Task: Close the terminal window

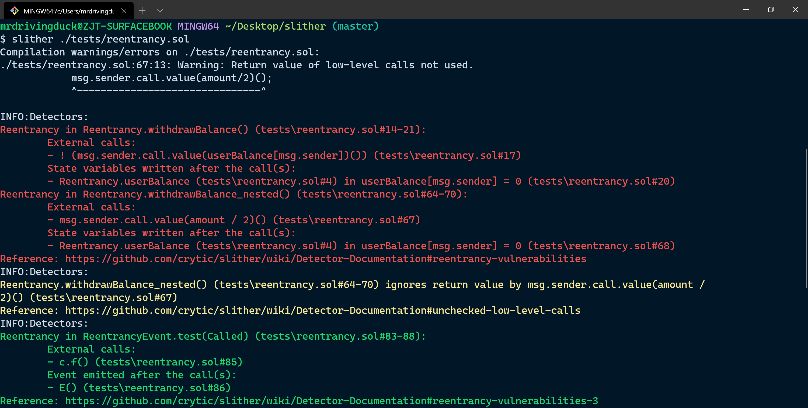Action: [795, 10]
